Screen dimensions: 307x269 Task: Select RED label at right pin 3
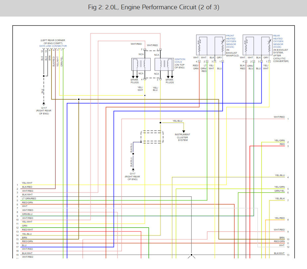tap(282, 144)
